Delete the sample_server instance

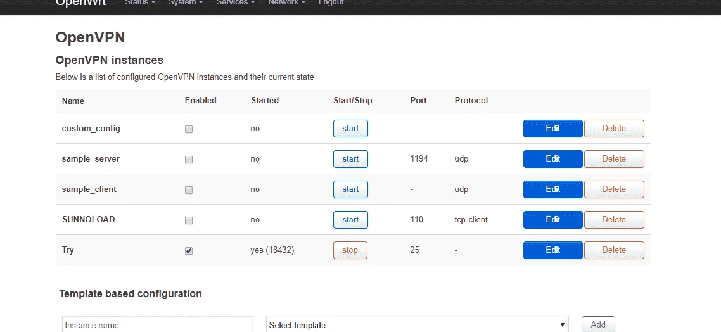(614, 159)
